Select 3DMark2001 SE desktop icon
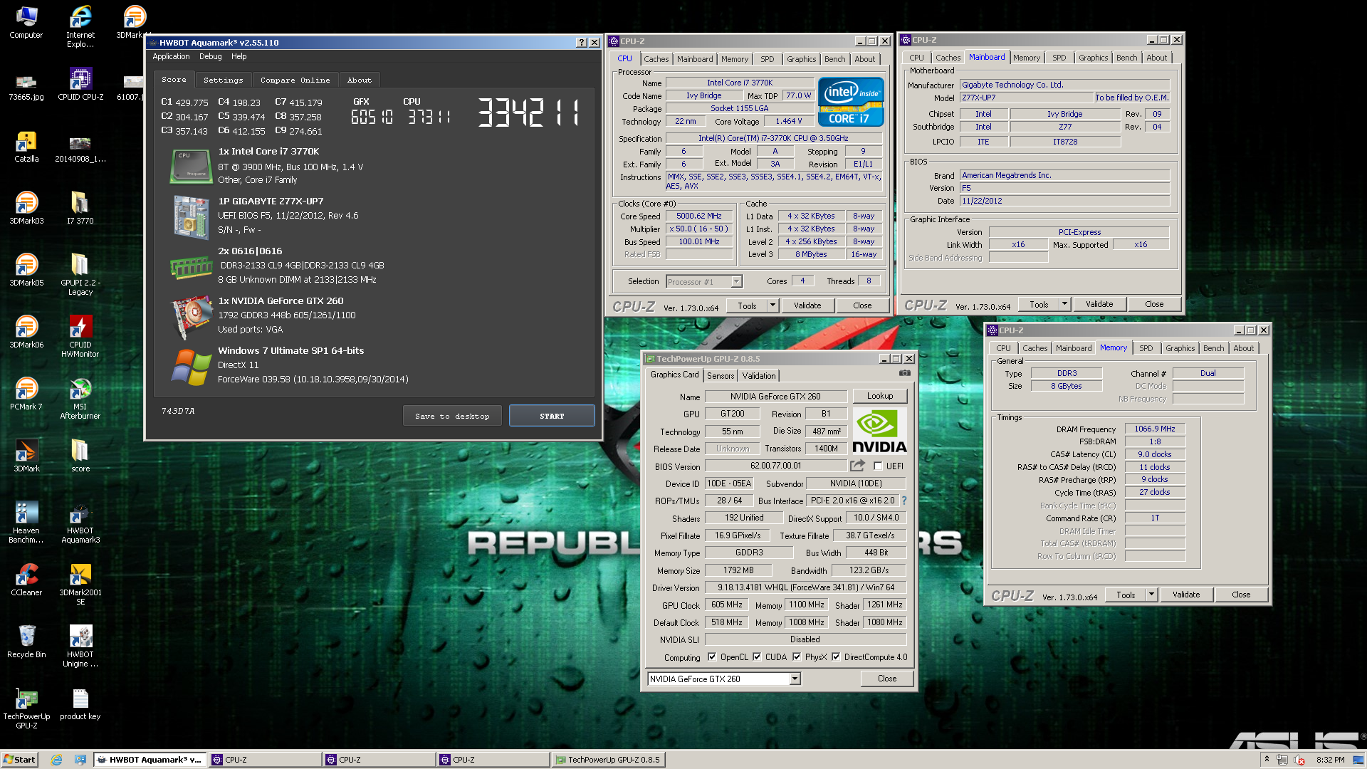This screenshot has width=1367, height=769. click(x=80, y=584)
